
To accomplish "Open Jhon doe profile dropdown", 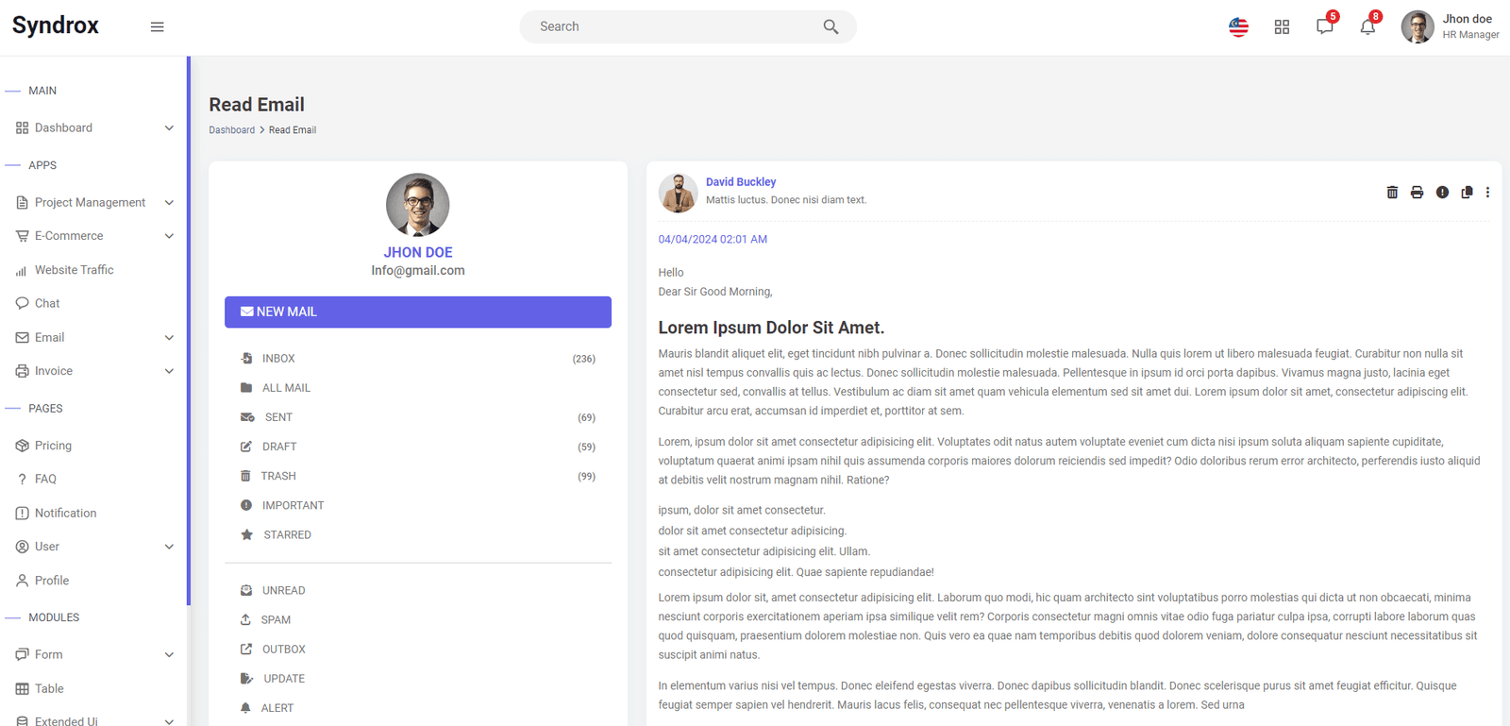I will coord(1451,26).
